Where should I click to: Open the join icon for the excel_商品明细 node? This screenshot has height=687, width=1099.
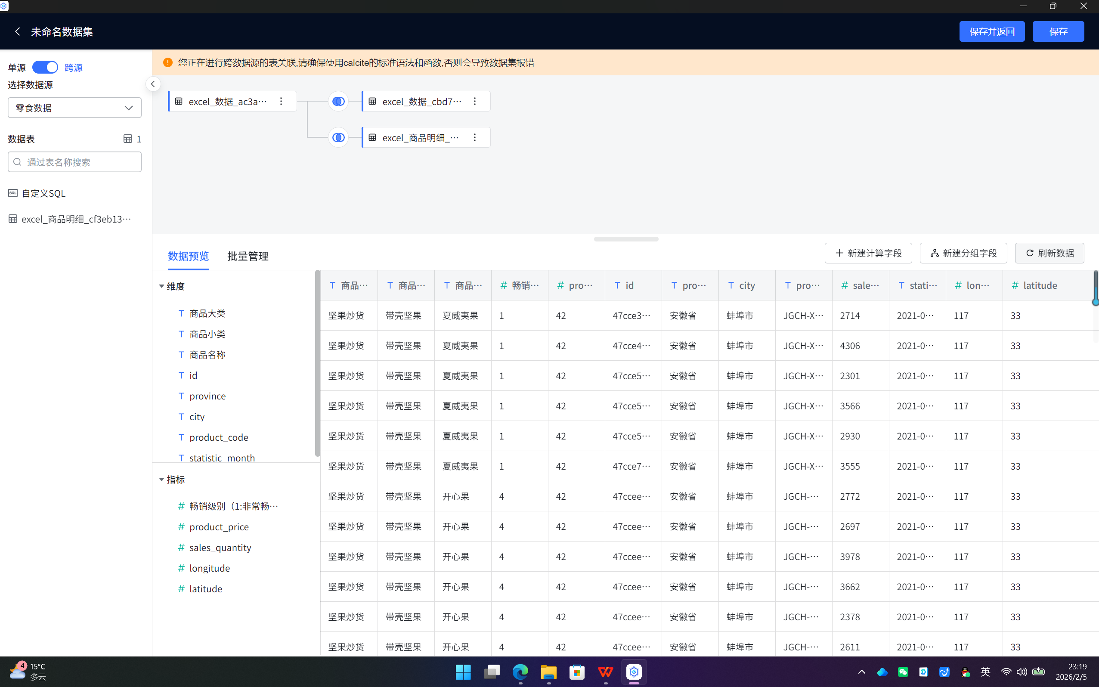[x=338, y=138]
